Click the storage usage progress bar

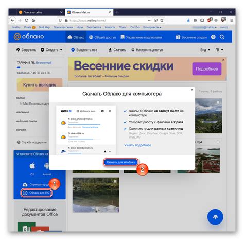pyautogui.click(x=39, y=67)
